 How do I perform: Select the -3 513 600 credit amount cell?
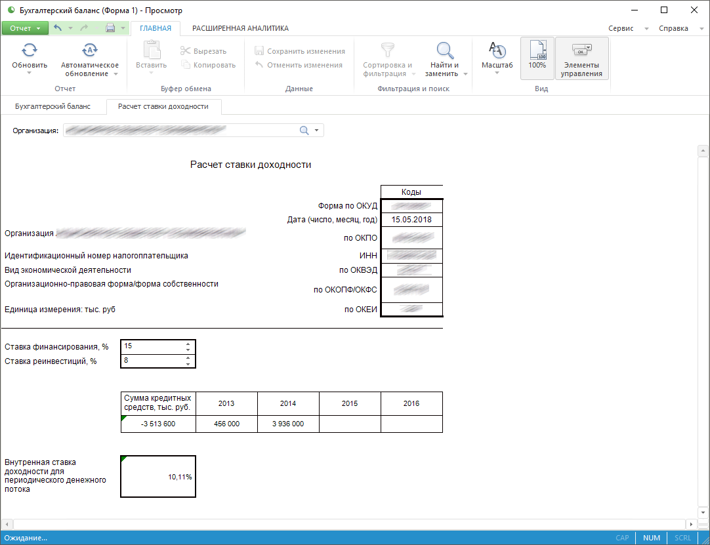(158, 424)
